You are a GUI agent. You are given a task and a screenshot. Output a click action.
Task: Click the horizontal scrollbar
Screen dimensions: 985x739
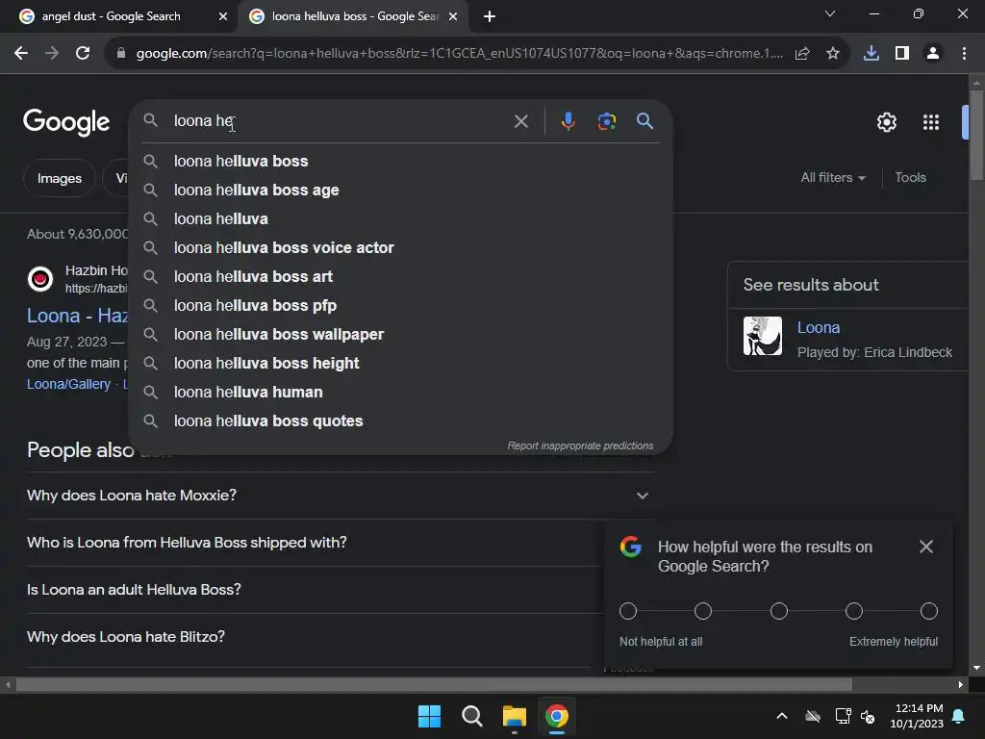(434, 684)
